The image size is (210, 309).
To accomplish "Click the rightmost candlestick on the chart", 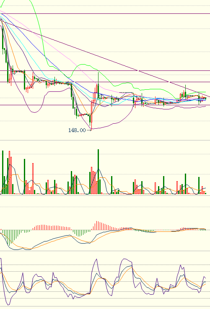I will tap(205, 99).
